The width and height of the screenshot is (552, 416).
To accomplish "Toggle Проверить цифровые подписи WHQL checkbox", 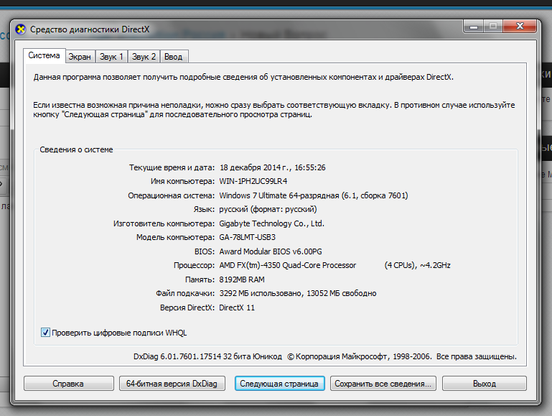I will click(x=45, y=333).
